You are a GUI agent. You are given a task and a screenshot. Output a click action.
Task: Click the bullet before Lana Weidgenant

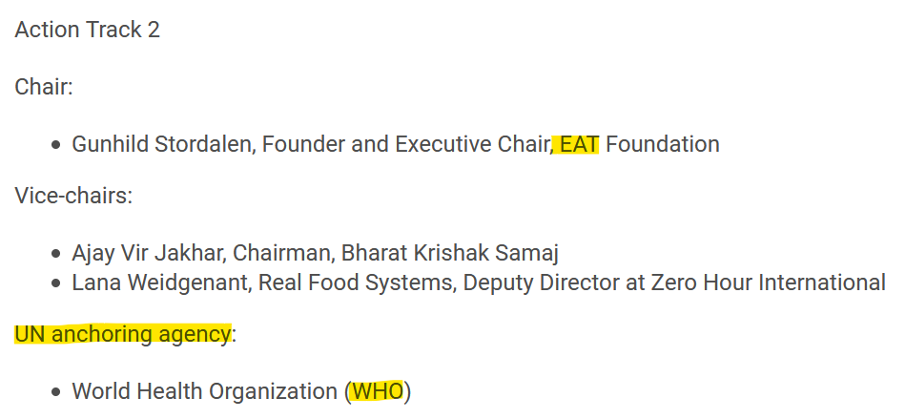tap(57, 283)
